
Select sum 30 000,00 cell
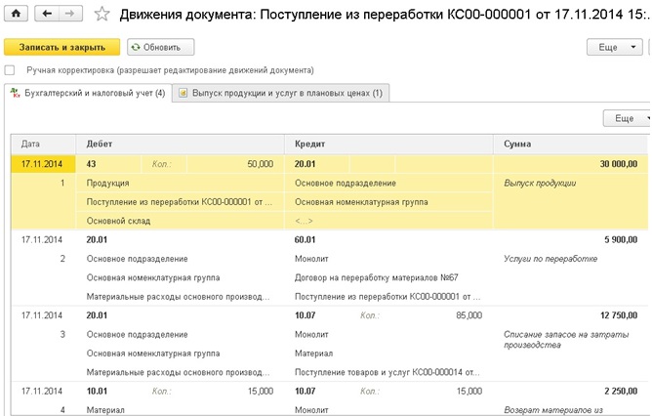(x=570, y=164)
